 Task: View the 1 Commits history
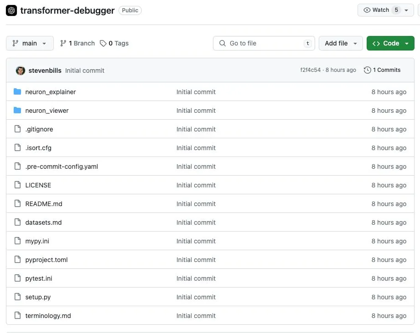(x=386, y=70)
